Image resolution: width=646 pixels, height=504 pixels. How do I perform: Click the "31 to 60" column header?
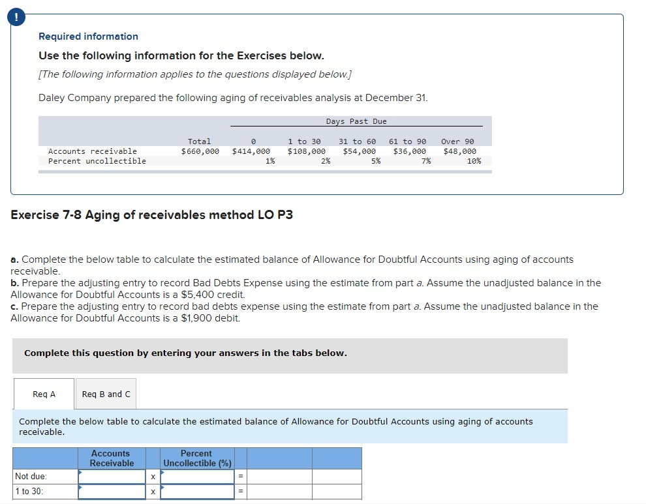click(357, 141)
